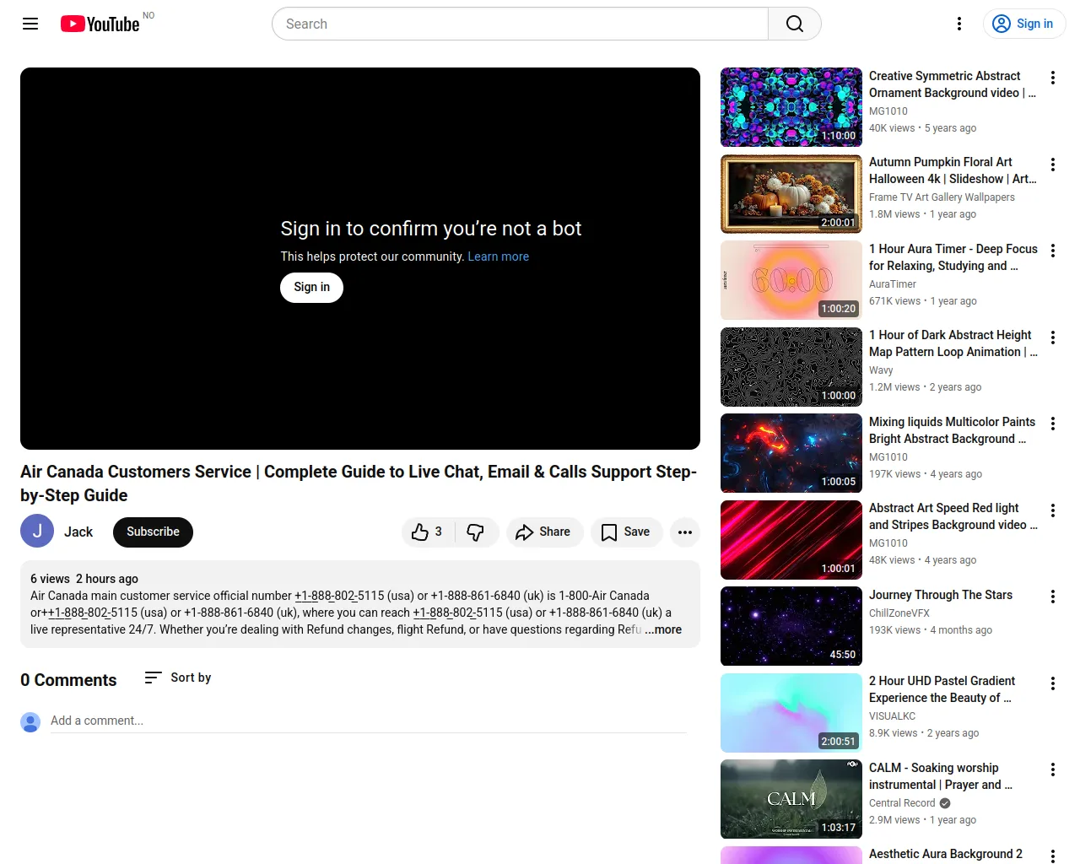Focus the Search input field

[520, 24]
